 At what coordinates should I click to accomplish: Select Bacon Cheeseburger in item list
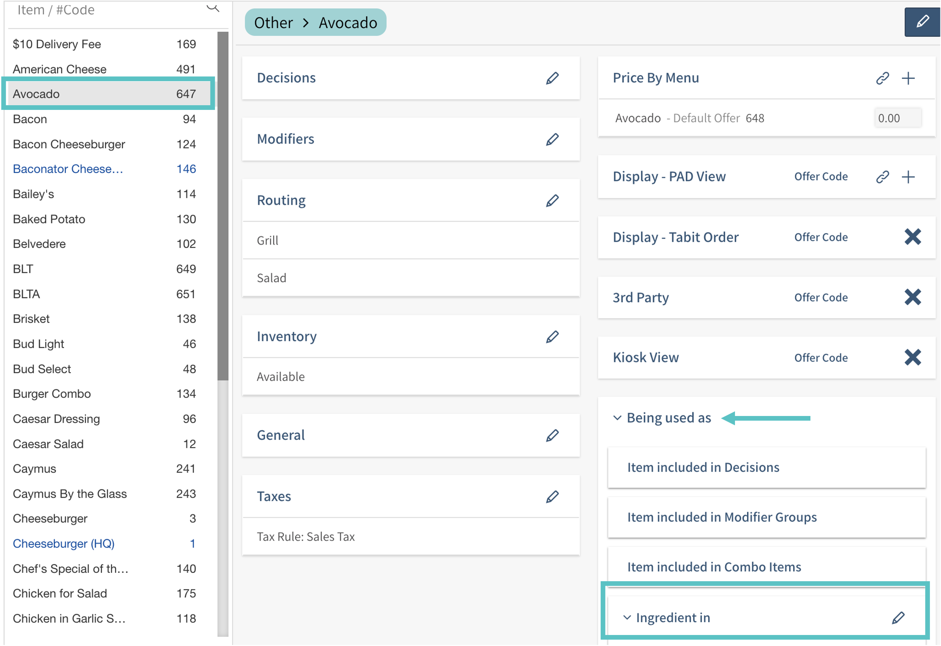pyautogui.click(x=69, y=144)
